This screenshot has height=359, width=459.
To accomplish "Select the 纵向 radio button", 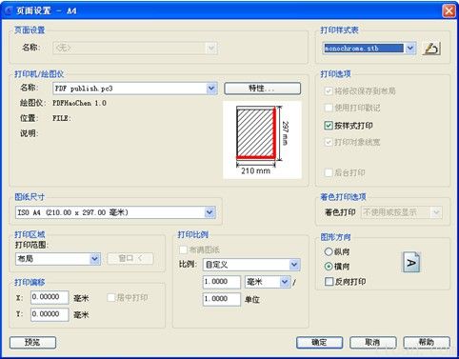I will tap(329, 251).
